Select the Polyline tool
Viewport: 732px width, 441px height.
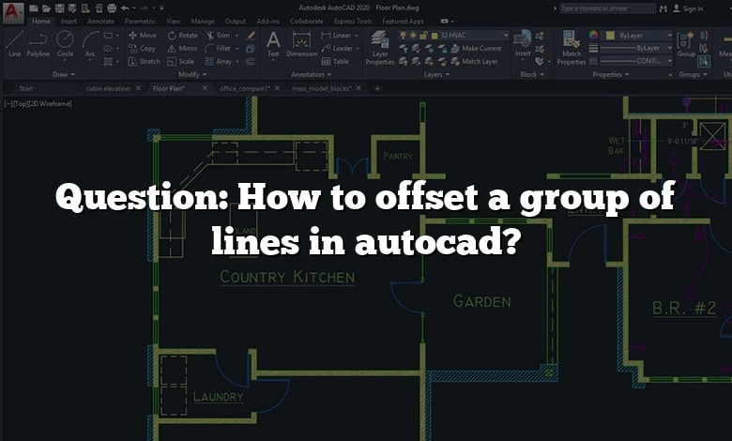pos(38,43)
